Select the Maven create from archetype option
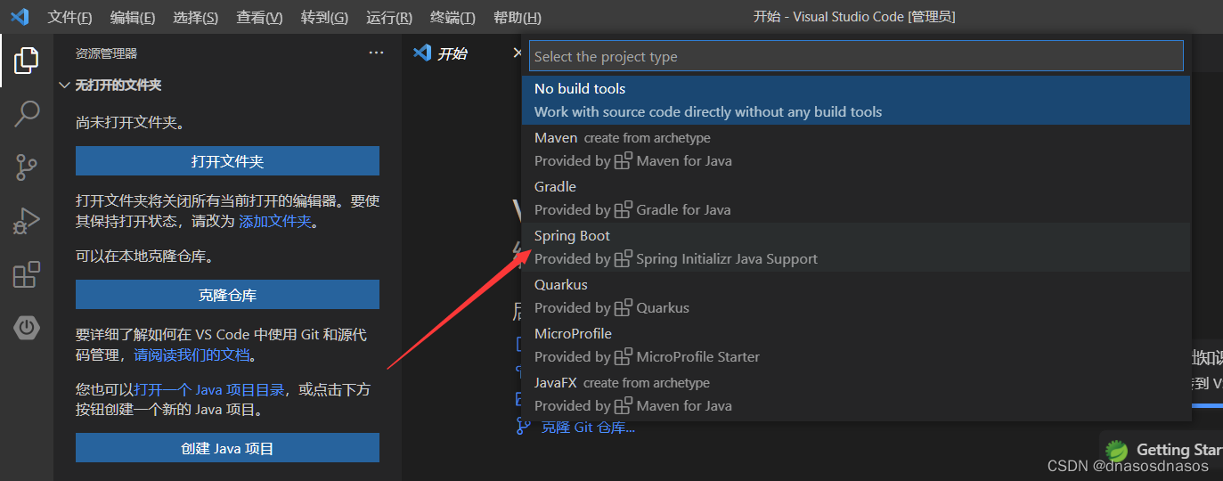1223x481 pixels. pos(856,149)
